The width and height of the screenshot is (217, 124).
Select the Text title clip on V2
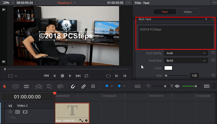[x=72, y=113]
